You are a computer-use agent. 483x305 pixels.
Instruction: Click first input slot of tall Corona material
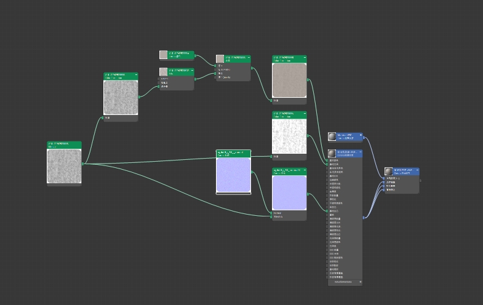[x=327, y=160]
